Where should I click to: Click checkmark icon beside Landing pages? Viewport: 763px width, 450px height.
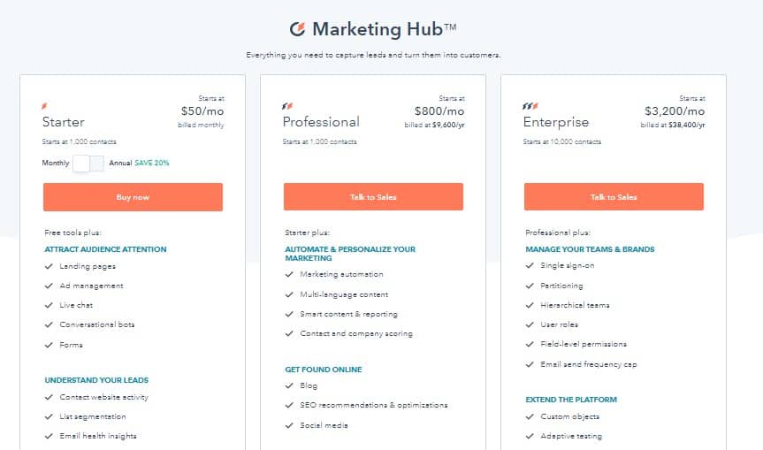click(48, 266)
